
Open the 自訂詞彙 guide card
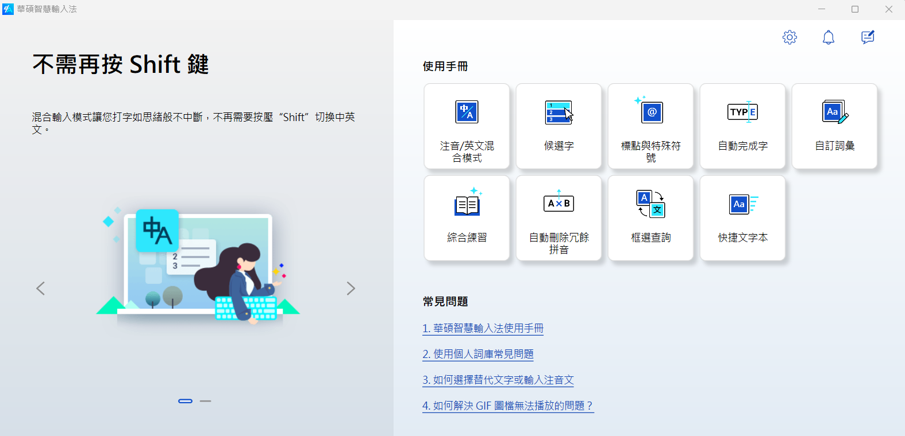834,126
